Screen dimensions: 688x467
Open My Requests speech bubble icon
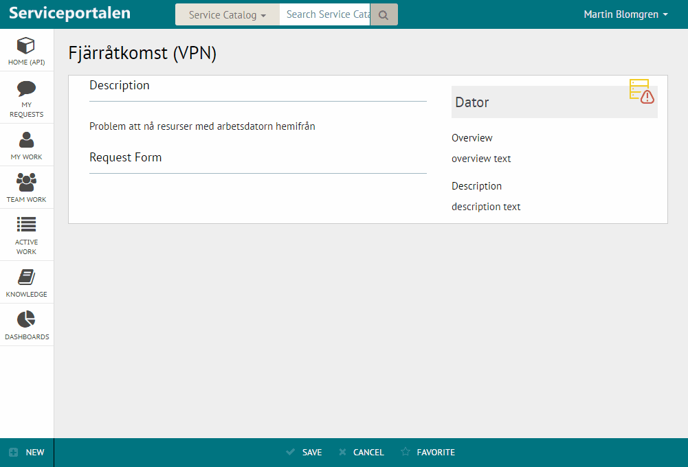click(26, 88)
